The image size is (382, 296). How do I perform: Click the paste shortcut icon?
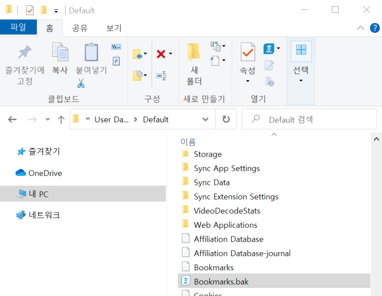[117, 61]
